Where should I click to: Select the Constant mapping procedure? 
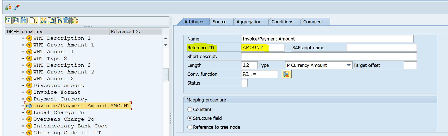pyautogui.click(x=190, y=110)
